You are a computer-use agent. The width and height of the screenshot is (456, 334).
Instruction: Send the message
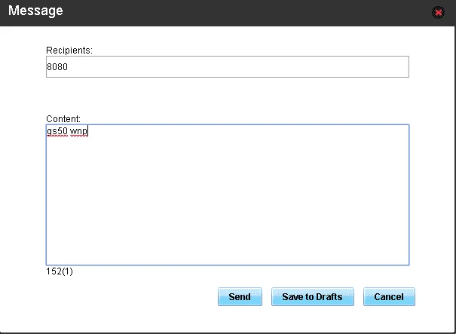click(240, 297)
